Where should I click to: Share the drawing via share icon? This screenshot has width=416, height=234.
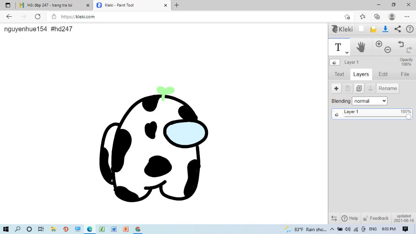(x=397, y=29)
